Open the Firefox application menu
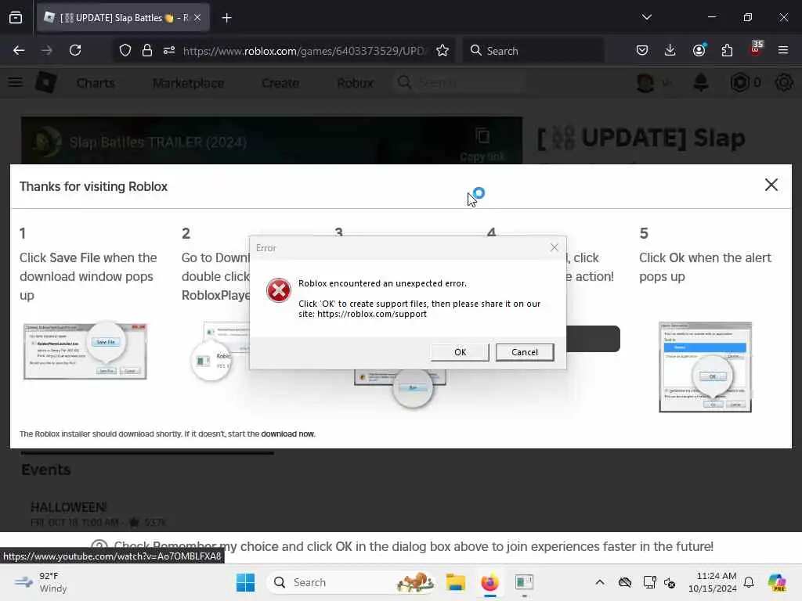The height and width of the screenshot is (601, 802). [783, 50]
